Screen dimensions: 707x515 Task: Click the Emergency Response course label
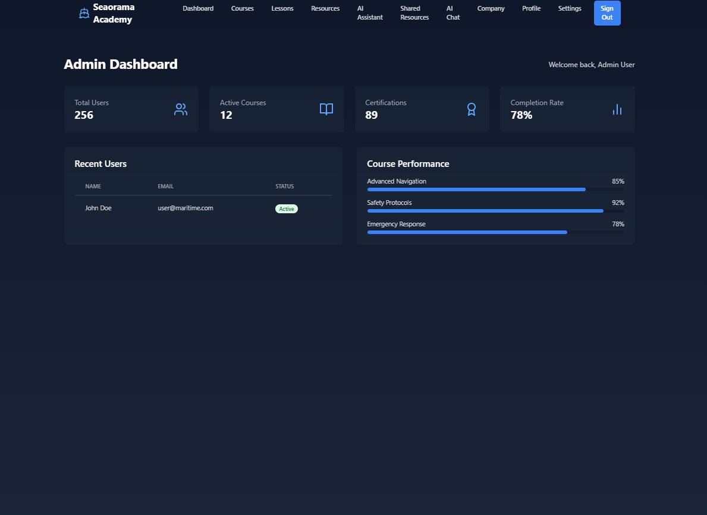pyautogui.click(x=396, y=224)
